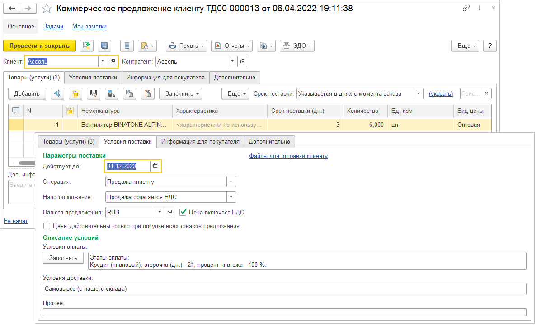
Task: Click Заполнить button under Условия оплаты
Action: pos(63,258)
